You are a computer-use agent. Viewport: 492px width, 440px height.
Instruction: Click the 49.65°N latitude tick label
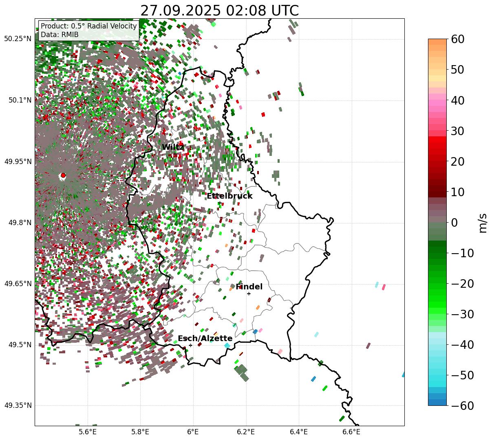point(18,284)
